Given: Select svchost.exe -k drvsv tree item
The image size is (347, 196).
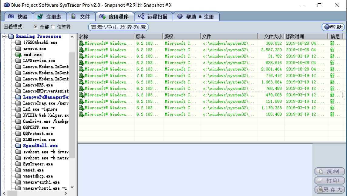Looking at the screenshot, I should pos(46,152).
